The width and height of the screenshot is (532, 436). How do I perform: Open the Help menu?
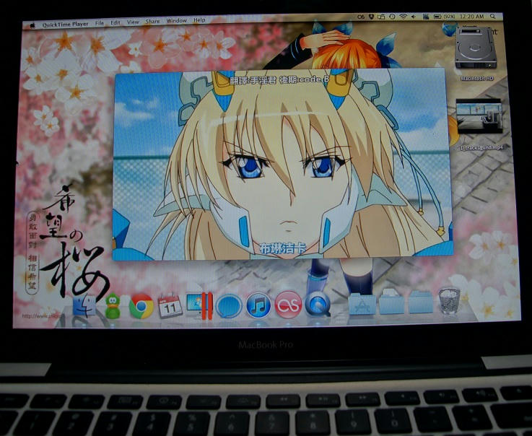(x=199, y=19)
